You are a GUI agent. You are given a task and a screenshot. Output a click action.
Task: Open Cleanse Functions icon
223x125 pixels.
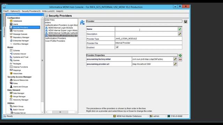click(11, 67)
